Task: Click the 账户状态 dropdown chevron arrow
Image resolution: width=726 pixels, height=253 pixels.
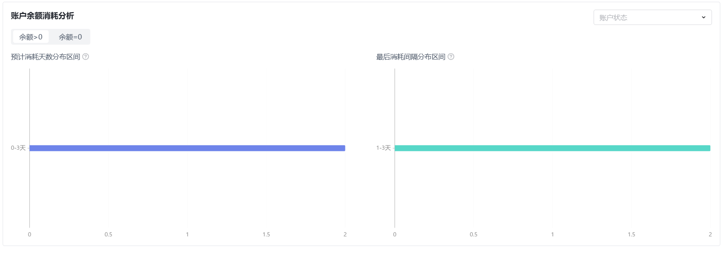Action: click(x=703, y=18)
